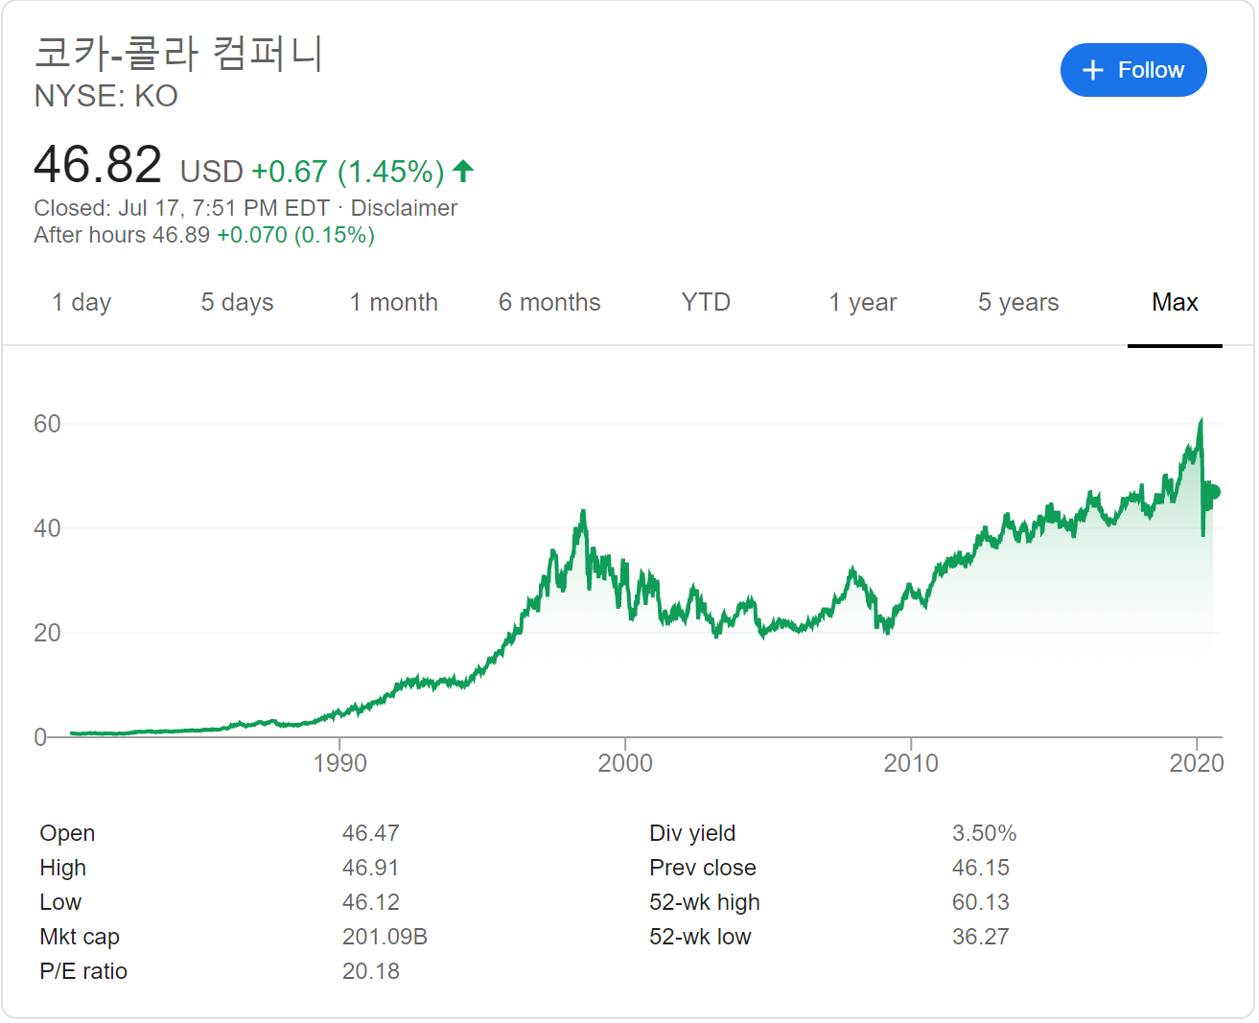The height and width of the screenshot is (1023, 1259).
Task: Click the Low value 46.12
Action: pyautogui.click(x=371, y=902)
